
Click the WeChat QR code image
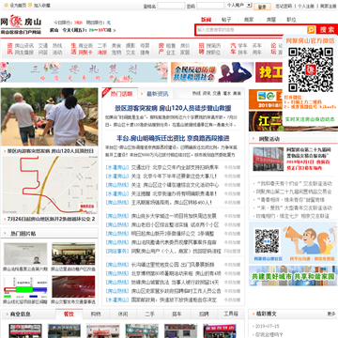pos(311,69)
